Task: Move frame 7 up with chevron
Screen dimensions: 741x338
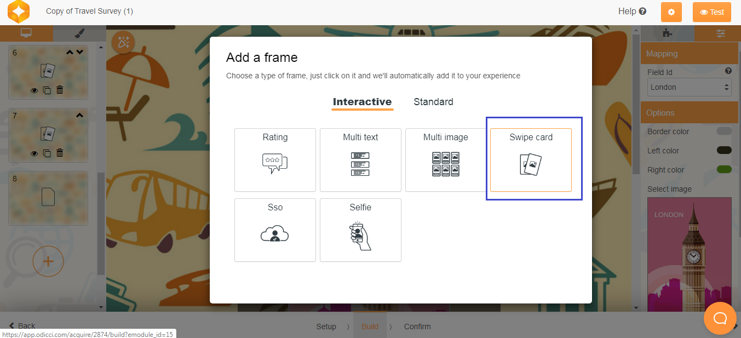Action: [79, 116]
